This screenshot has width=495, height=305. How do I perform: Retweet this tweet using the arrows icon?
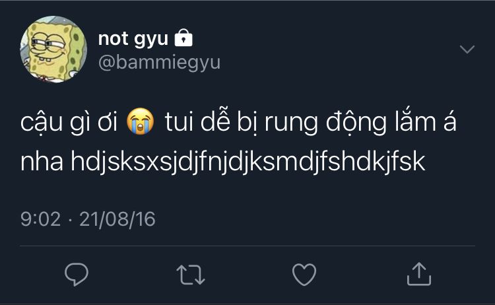coord(191,273)
